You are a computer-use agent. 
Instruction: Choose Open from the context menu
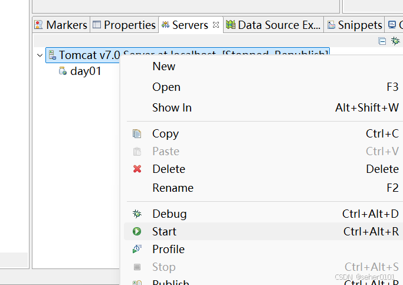tap(263, 87)
